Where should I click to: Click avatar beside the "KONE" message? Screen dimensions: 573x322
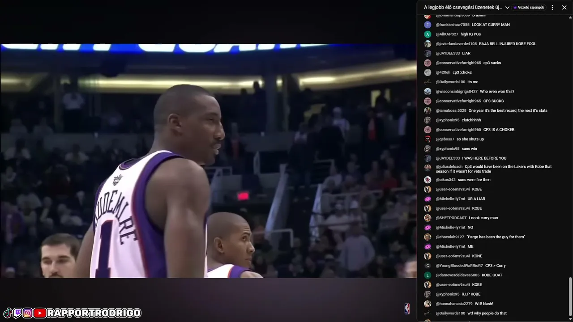[428, 256]
